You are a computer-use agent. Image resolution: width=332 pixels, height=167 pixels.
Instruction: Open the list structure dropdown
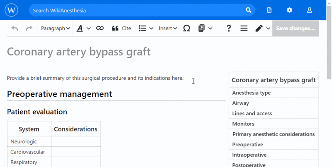pyautogui.click(x=146, y=28)
